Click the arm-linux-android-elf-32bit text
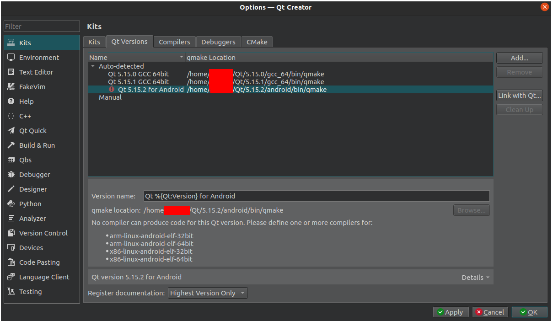Viewport: 553px width, 321px height. coord(151,236)
